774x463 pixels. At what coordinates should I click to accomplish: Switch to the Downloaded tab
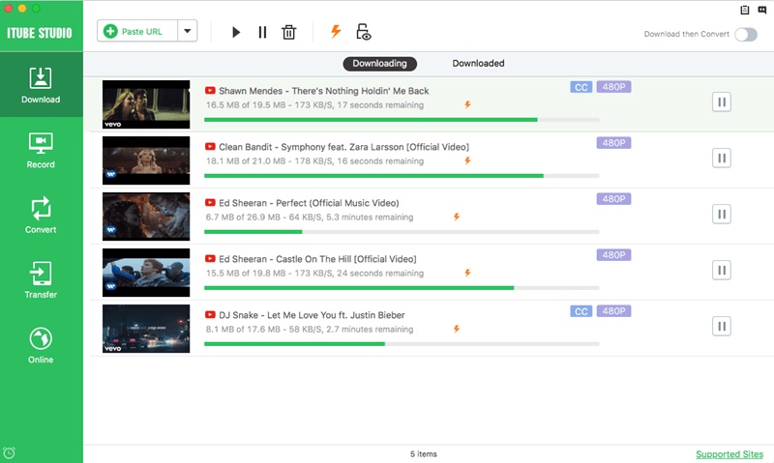click(x=478, y=63)
